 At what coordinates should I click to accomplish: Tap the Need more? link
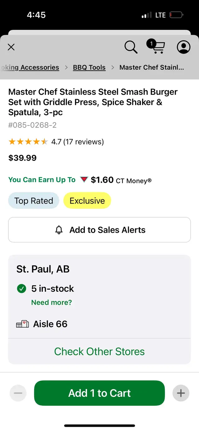click(x=52, y=302)
